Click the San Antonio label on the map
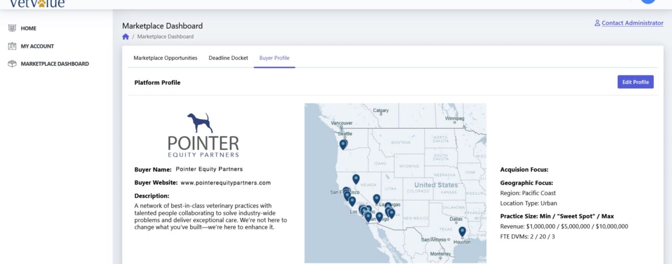The width and height of the screenshot is (672, 264). (x=433, y=240)
